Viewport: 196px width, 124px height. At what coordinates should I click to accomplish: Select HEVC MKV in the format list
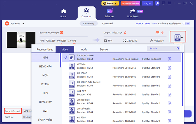click(x=45, y=102)
